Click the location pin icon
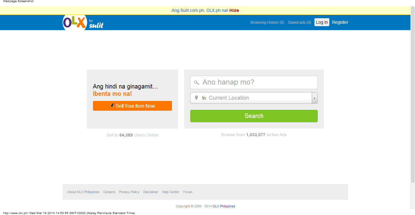This screenshot has height=215, width=415. click(196, 98)
